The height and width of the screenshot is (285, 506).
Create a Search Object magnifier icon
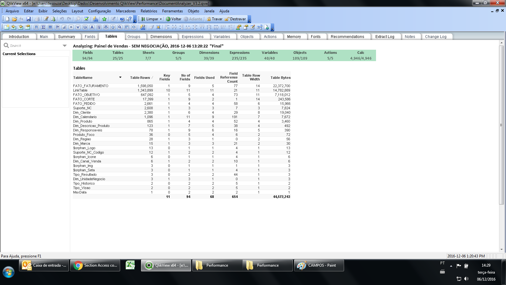pos(120,27)
